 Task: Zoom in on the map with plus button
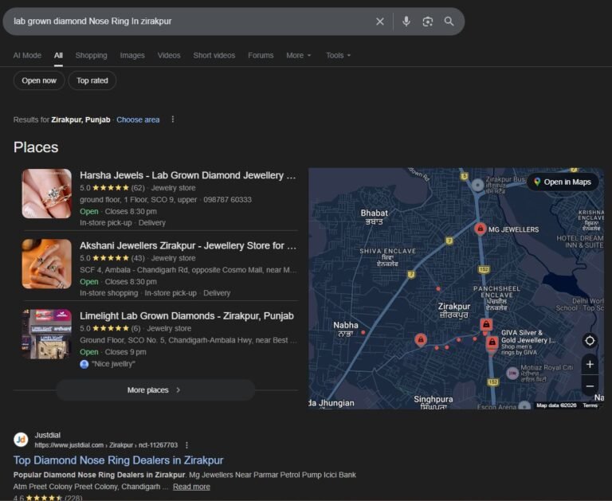pos(590,365)
